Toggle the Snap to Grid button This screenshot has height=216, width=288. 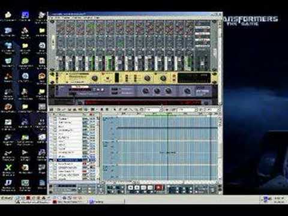point(167,110)
